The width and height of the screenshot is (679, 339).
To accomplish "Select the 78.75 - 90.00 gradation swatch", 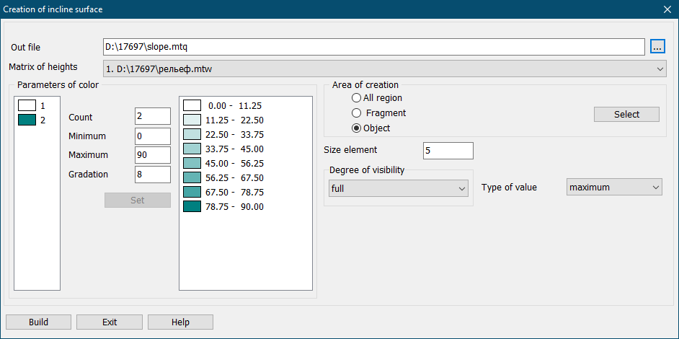I will coord(192,207).
